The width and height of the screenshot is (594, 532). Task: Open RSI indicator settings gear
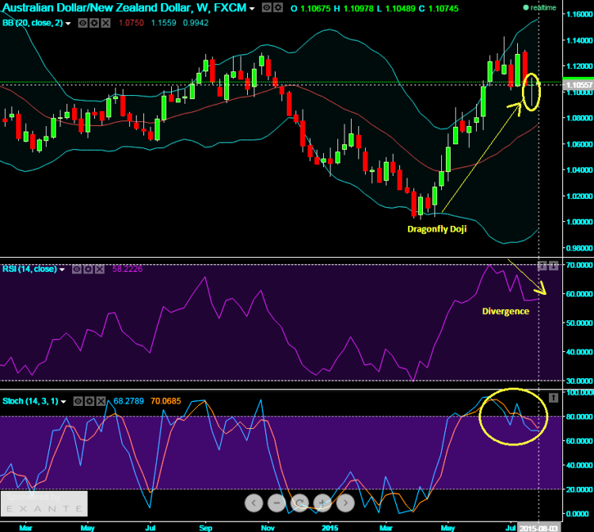coord(88,270)
